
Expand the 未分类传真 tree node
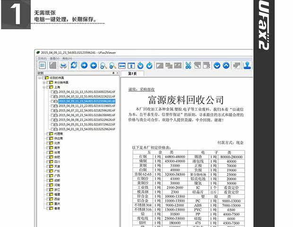[x=44, y=82]
